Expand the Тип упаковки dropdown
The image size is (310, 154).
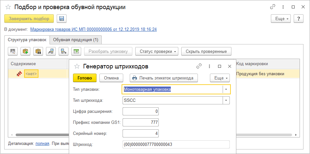pos(226,89)
